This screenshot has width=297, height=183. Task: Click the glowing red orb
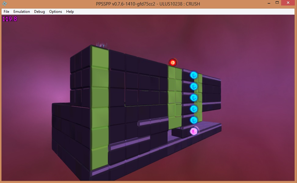[x=173, y=63]
